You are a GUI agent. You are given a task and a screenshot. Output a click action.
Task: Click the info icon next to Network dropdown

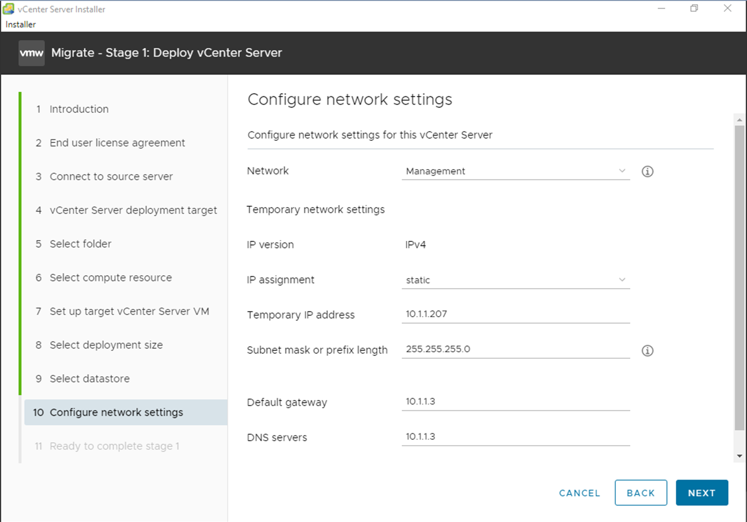tap(647, 172)
